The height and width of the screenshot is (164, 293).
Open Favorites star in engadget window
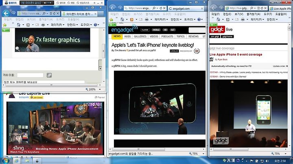[112, 19]
